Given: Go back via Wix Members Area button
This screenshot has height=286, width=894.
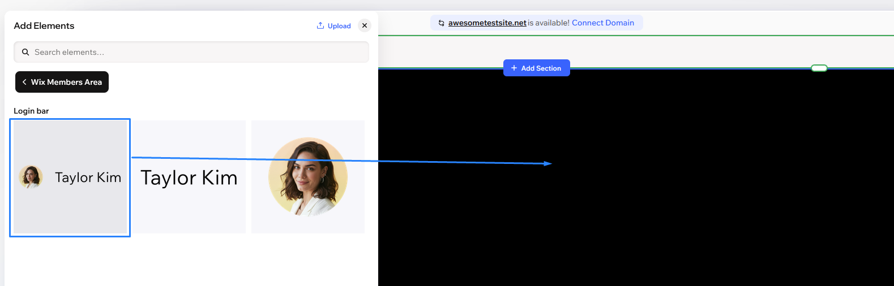Looking at the screenshot, I should click(62, 82).
